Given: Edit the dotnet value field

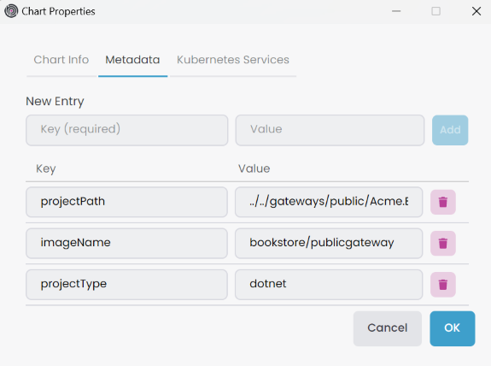Looking at the screenshot, I should (x=329, y=285).
